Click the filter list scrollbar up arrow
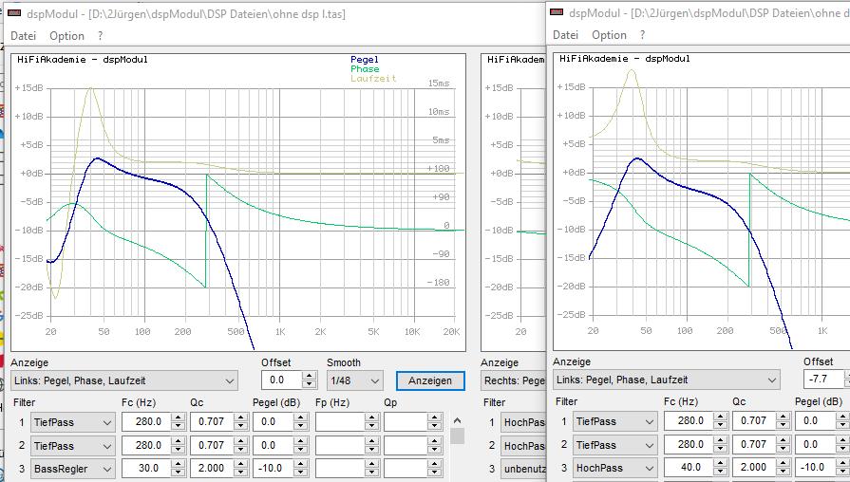Image resolution: width=850 pixels, height=482 pixels. click(457, 420)
